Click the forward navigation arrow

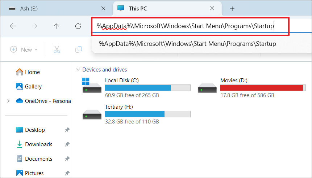point(35,26)
